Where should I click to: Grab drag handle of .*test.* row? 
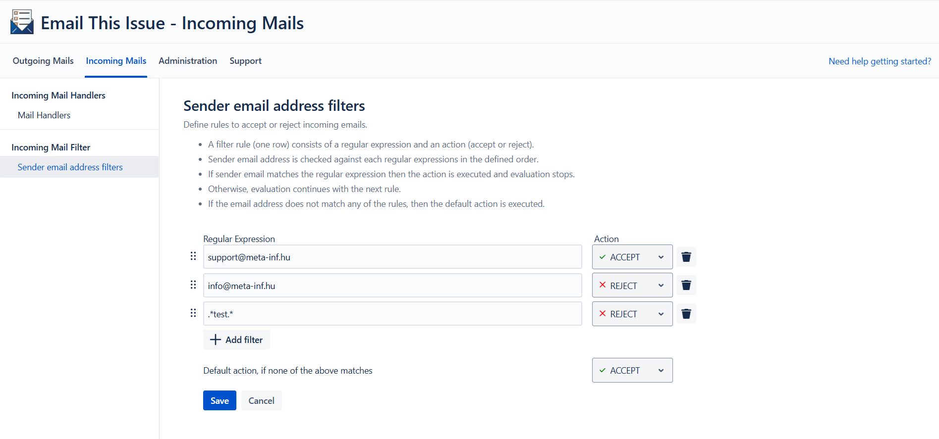(193, 313)
